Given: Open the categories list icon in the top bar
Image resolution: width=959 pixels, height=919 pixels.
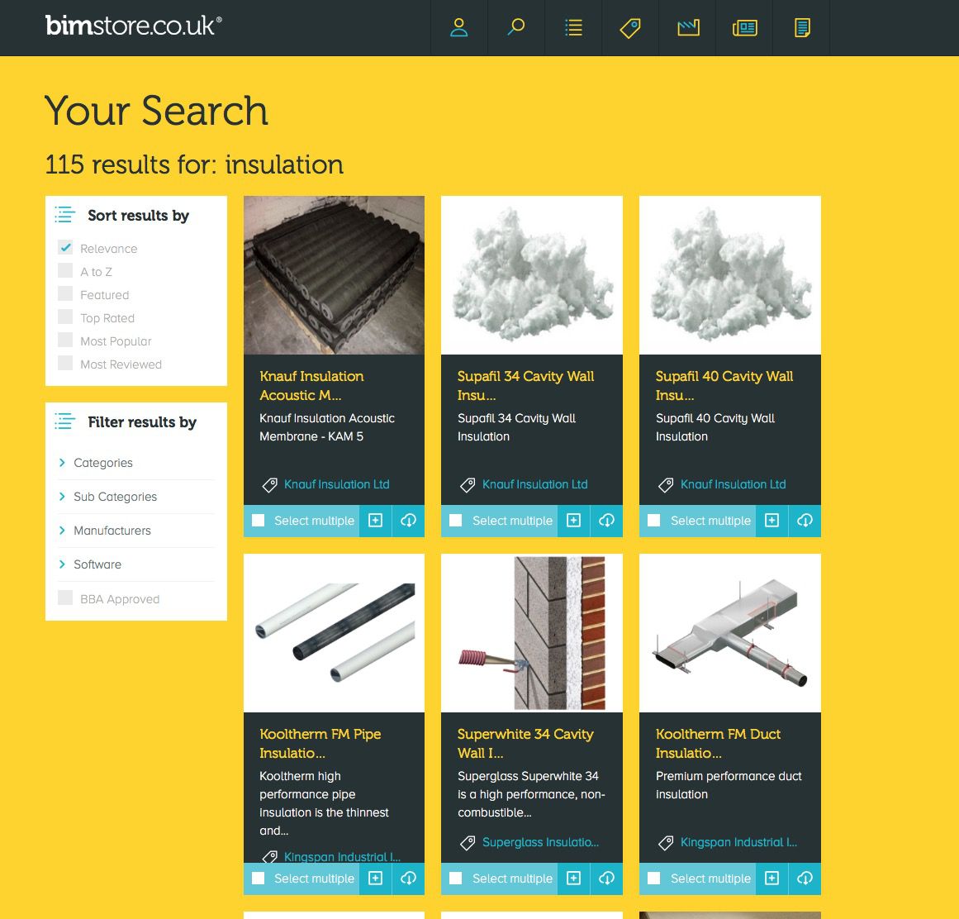Looking at the screenshot, I should click(573, 27).
